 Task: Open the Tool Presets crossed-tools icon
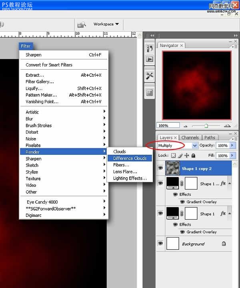point(150,76)
